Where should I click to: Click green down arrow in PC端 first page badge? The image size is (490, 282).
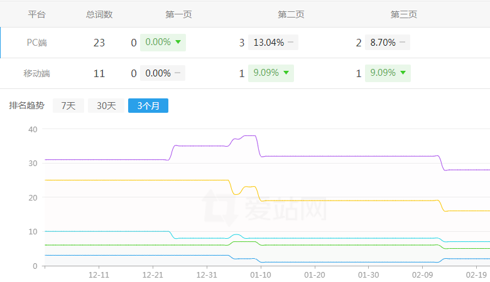coord(178,43)
